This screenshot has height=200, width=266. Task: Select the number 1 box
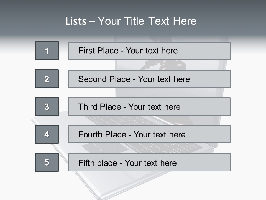tap(47, 51)
